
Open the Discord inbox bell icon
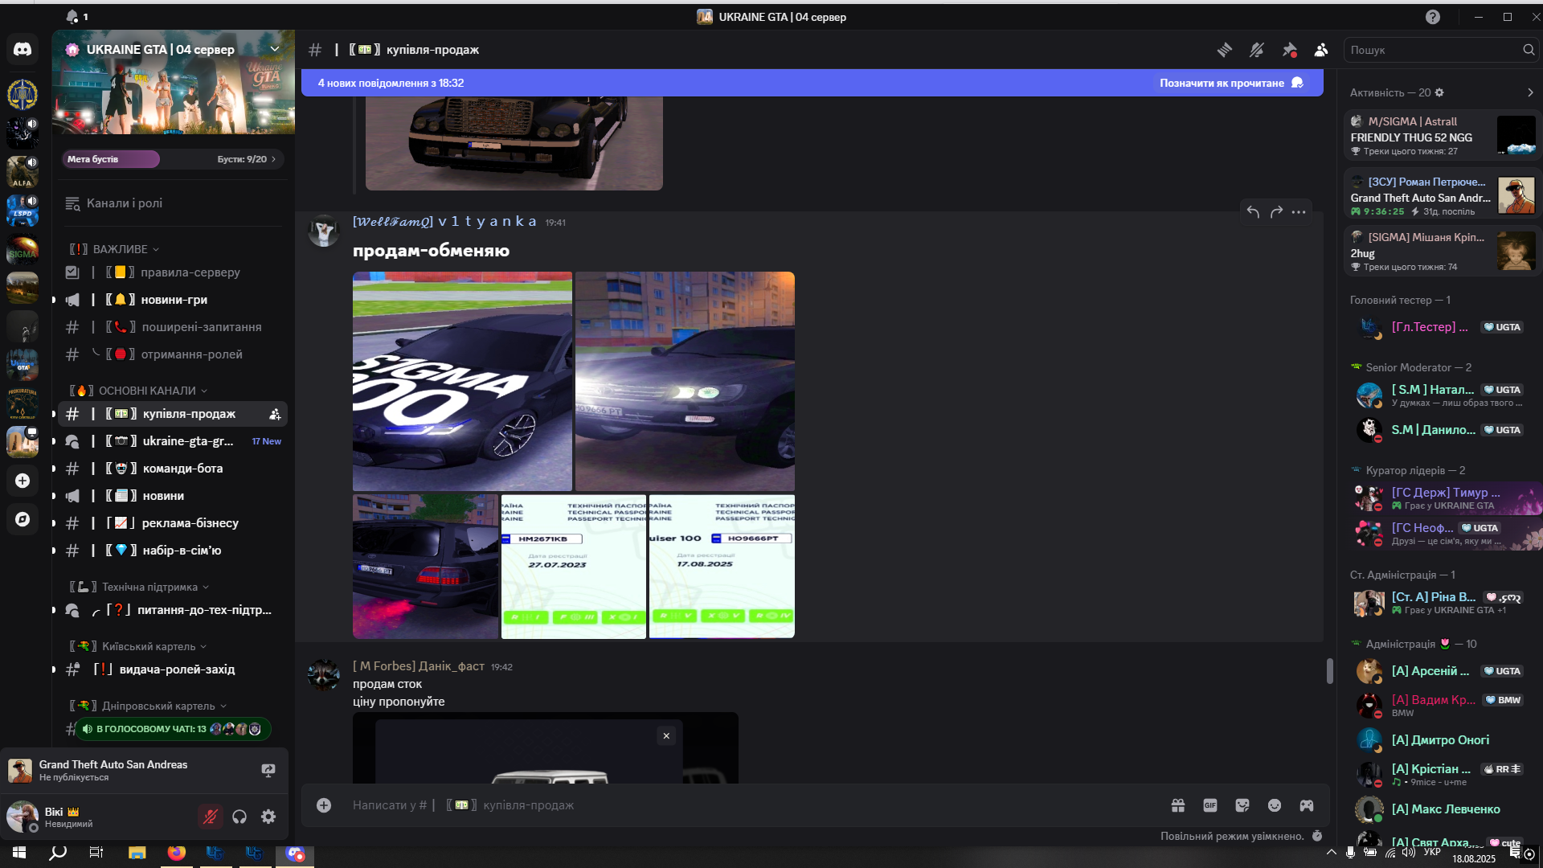pyautogui.click(x=72, y=16)
